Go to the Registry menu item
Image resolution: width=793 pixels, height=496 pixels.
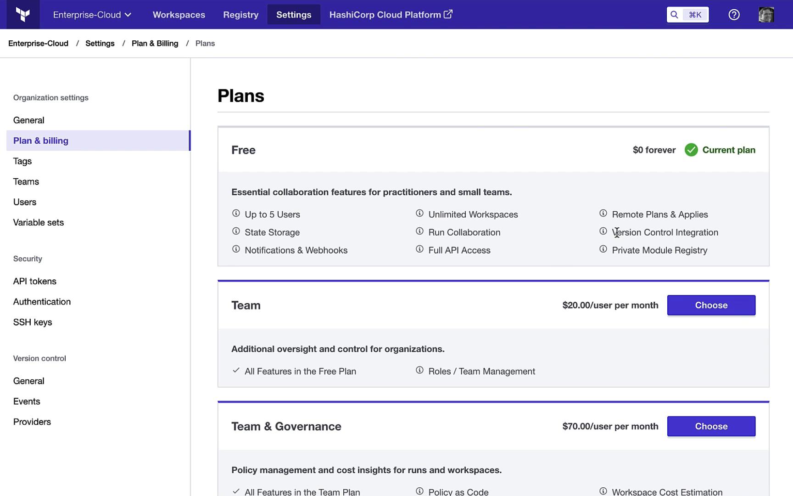[x=240, y=15]
